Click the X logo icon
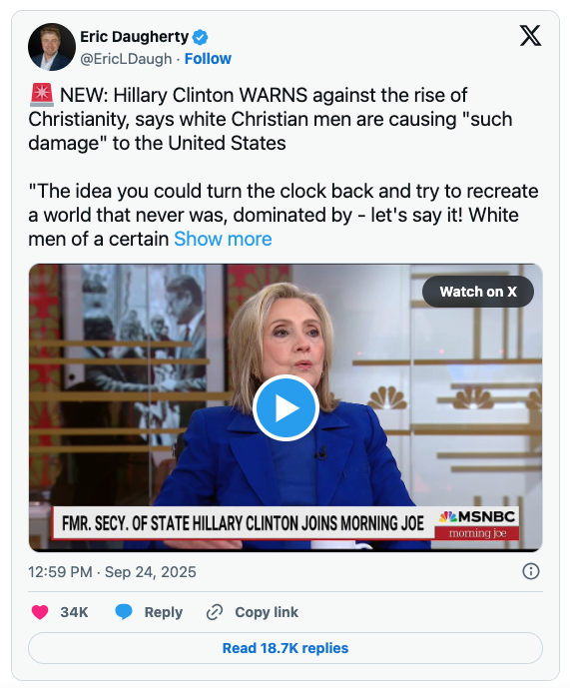Screen dimensions: 570x688 [530, 36]
